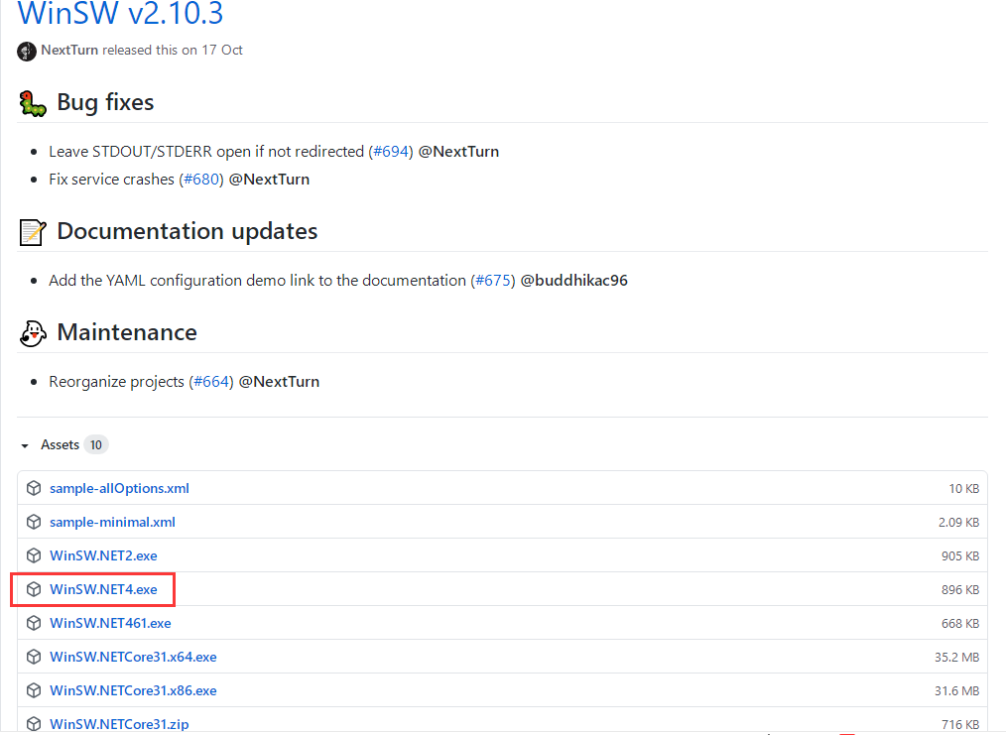Download WinSW.NETCore31.x86.exe asset
The width and height of the screenshot is (1006, 735).
tap(134, 690)
